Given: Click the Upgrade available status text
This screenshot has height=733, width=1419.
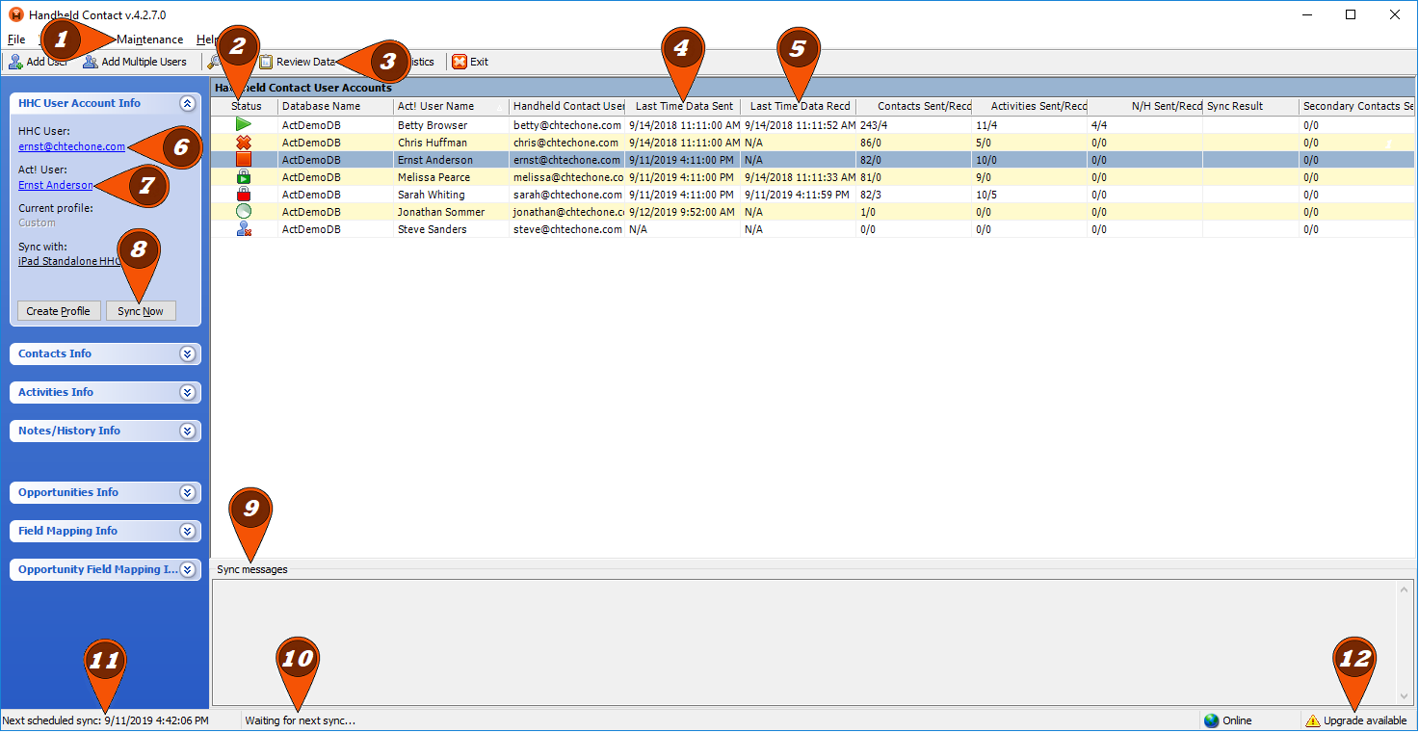Looking at the screenshot, I should 1365,720.
